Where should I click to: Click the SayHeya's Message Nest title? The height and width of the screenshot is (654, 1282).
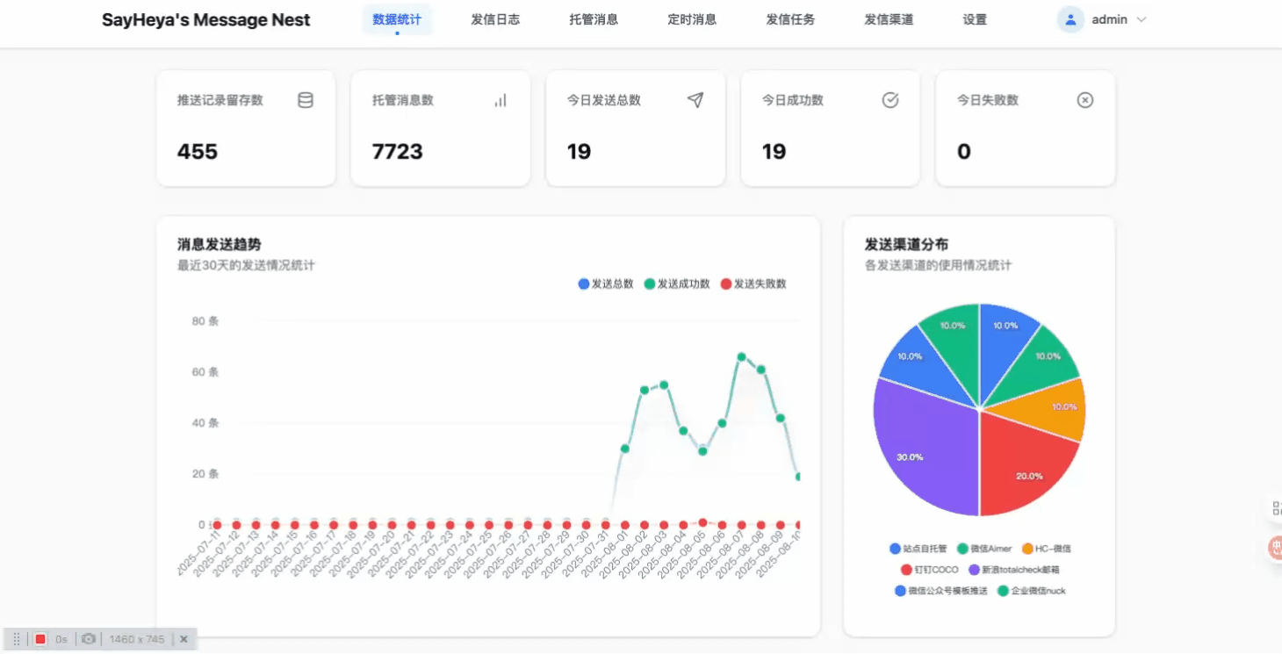[x=205, y=19]
